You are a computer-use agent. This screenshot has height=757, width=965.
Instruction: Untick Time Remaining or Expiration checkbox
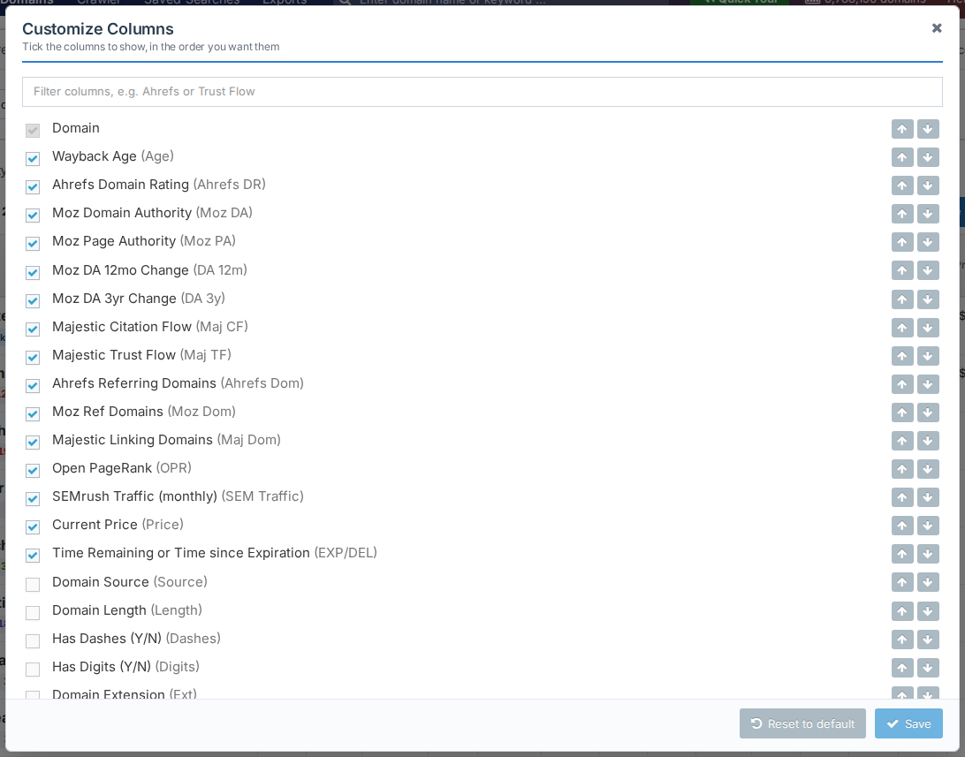coord(33,556)
